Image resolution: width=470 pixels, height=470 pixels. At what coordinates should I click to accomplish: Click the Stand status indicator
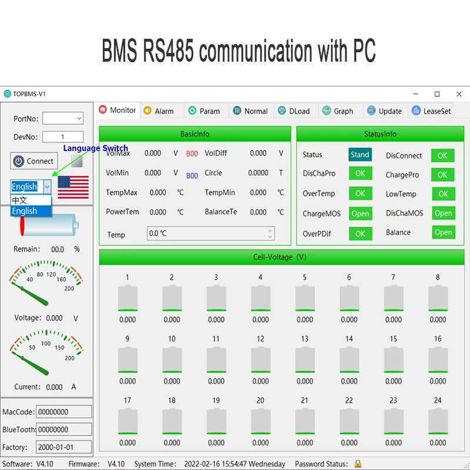(x=360, y=155)
